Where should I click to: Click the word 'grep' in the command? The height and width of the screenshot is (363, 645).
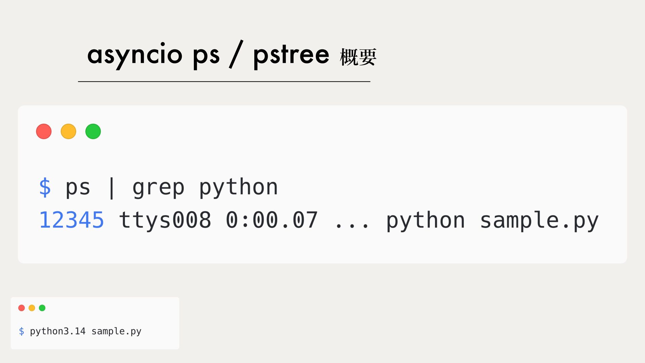(158, 188)
